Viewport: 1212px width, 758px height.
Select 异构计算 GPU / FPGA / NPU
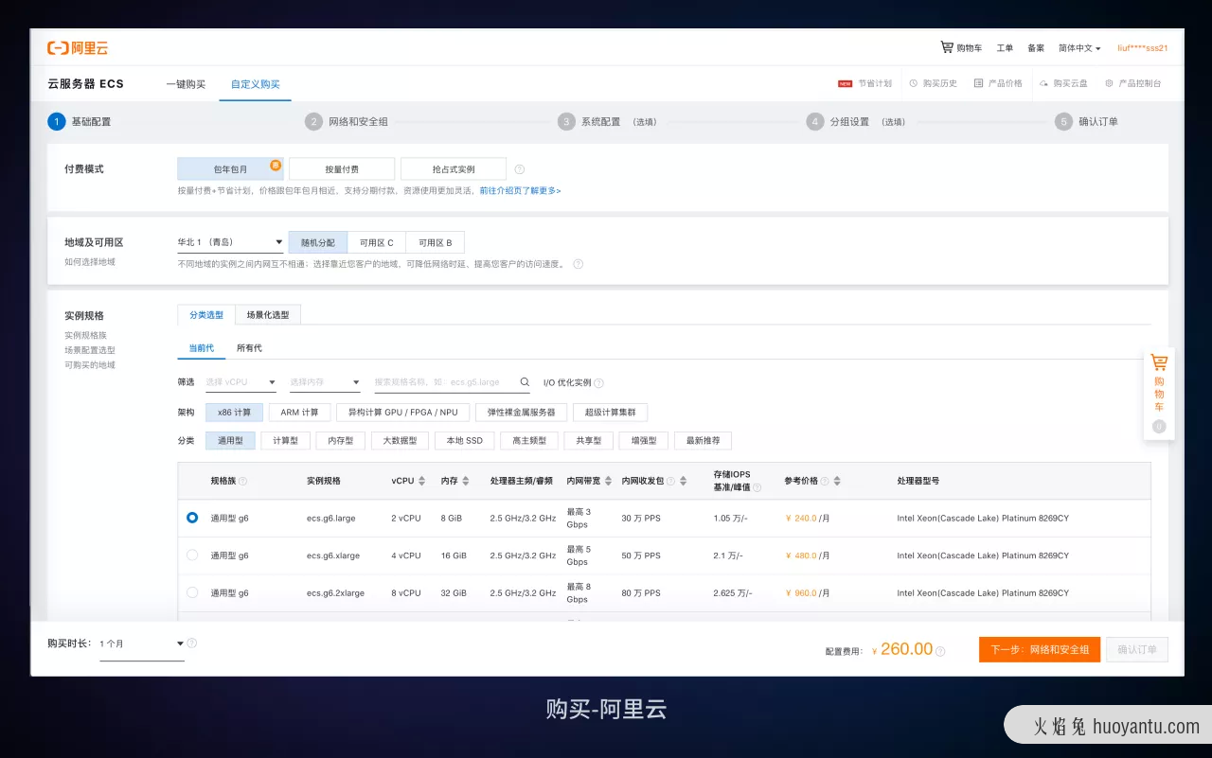click(x=402, y=413)
